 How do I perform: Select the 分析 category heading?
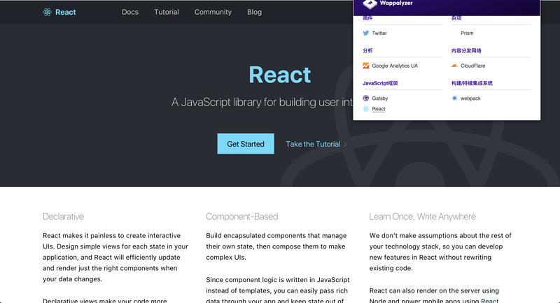[x=367, y=50]
